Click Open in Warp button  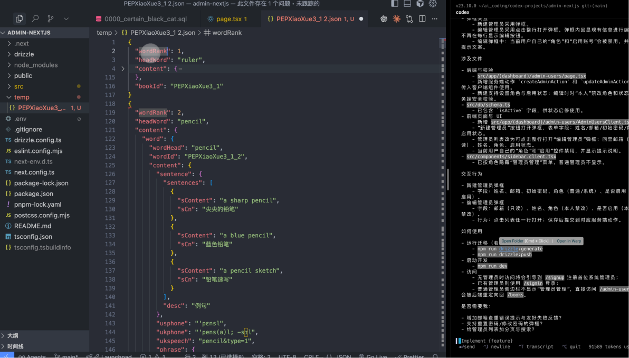(x=569, y=241)
